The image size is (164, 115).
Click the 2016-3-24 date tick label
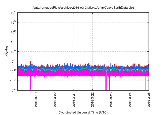tap(130, 100)
